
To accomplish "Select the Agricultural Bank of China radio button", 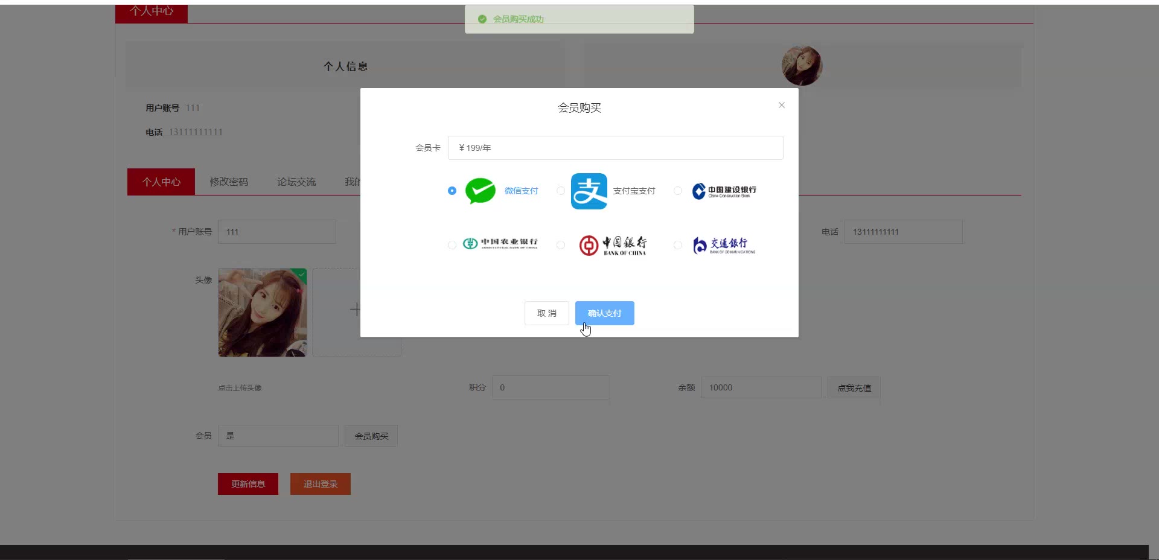I will pos(452,245).
